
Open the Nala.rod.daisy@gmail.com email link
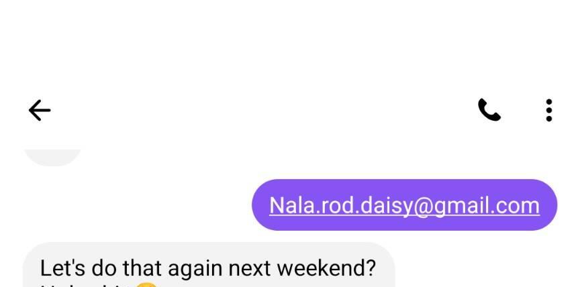point(404,205)
